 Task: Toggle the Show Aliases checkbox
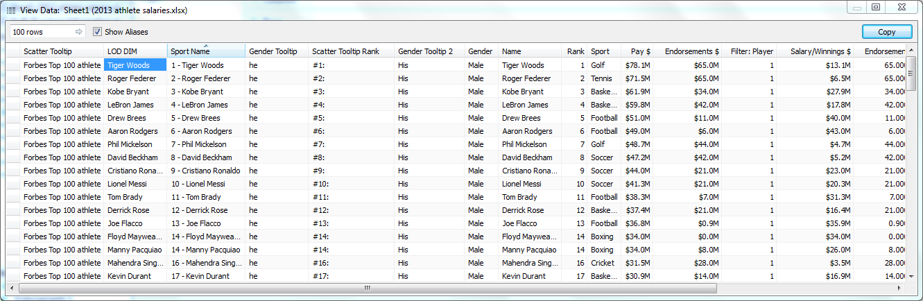[98, 32]
